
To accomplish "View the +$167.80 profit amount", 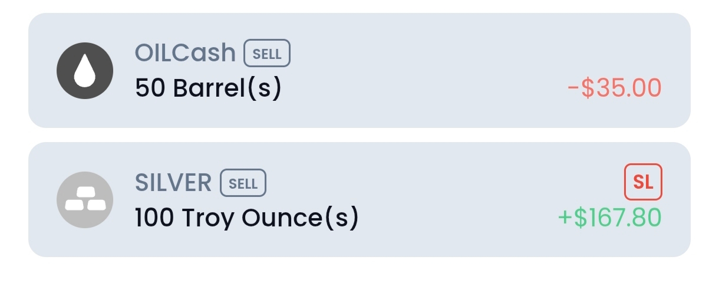I will coord(609,218).
